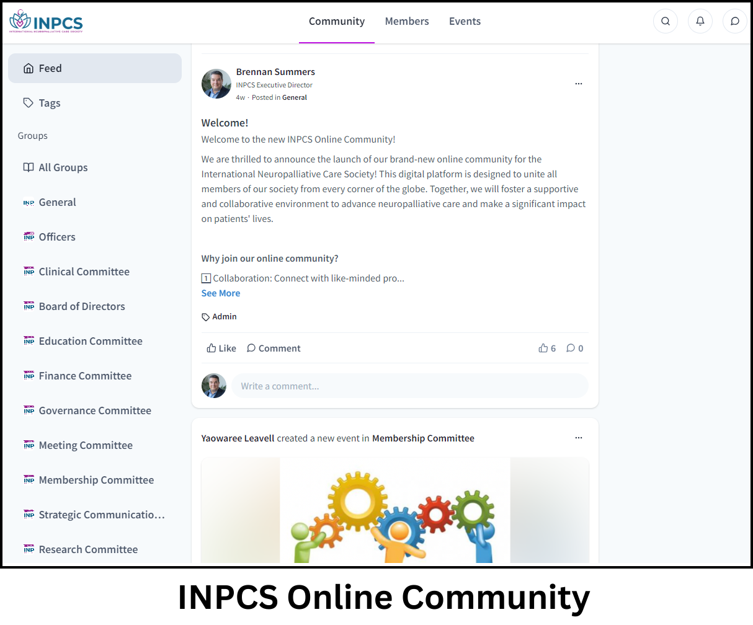Expand post with See More
Screen dimensions: 753x625
[221, 293]
